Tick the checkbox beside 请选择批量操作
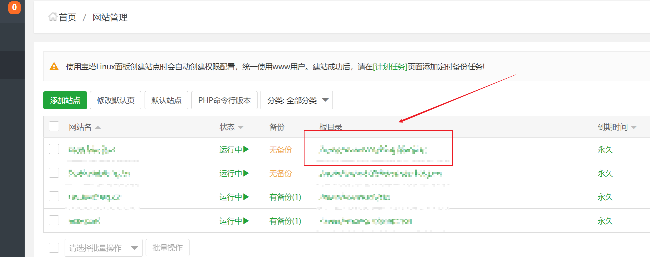Screen dimensions: 650x257 (54, 248)
